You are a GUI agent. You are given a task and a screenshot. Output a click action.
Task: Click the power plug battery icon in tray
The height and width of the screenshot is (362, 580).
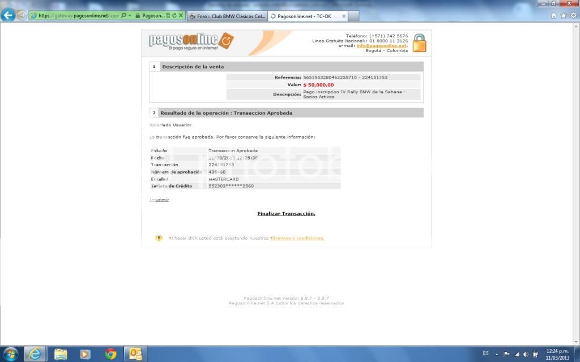click(x=535, y=354)
